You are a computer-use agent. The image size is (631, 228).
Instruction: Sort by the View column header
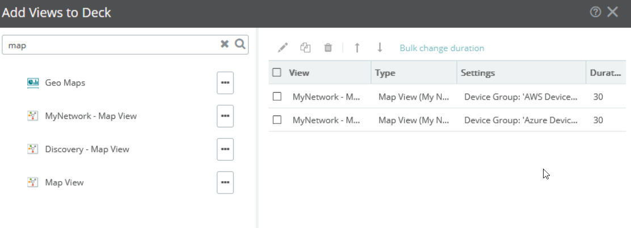pos(299,72)
